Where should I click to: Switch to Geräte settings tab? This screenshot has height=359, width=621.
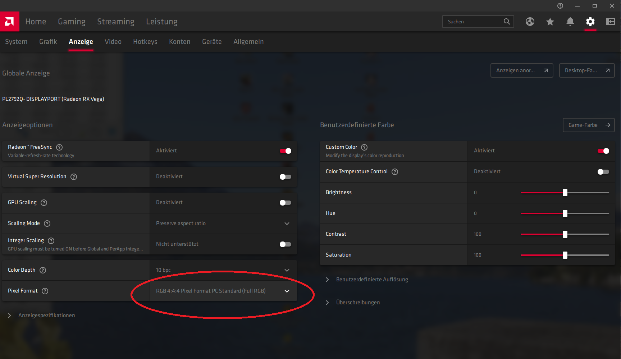click(x=212, y=42)
